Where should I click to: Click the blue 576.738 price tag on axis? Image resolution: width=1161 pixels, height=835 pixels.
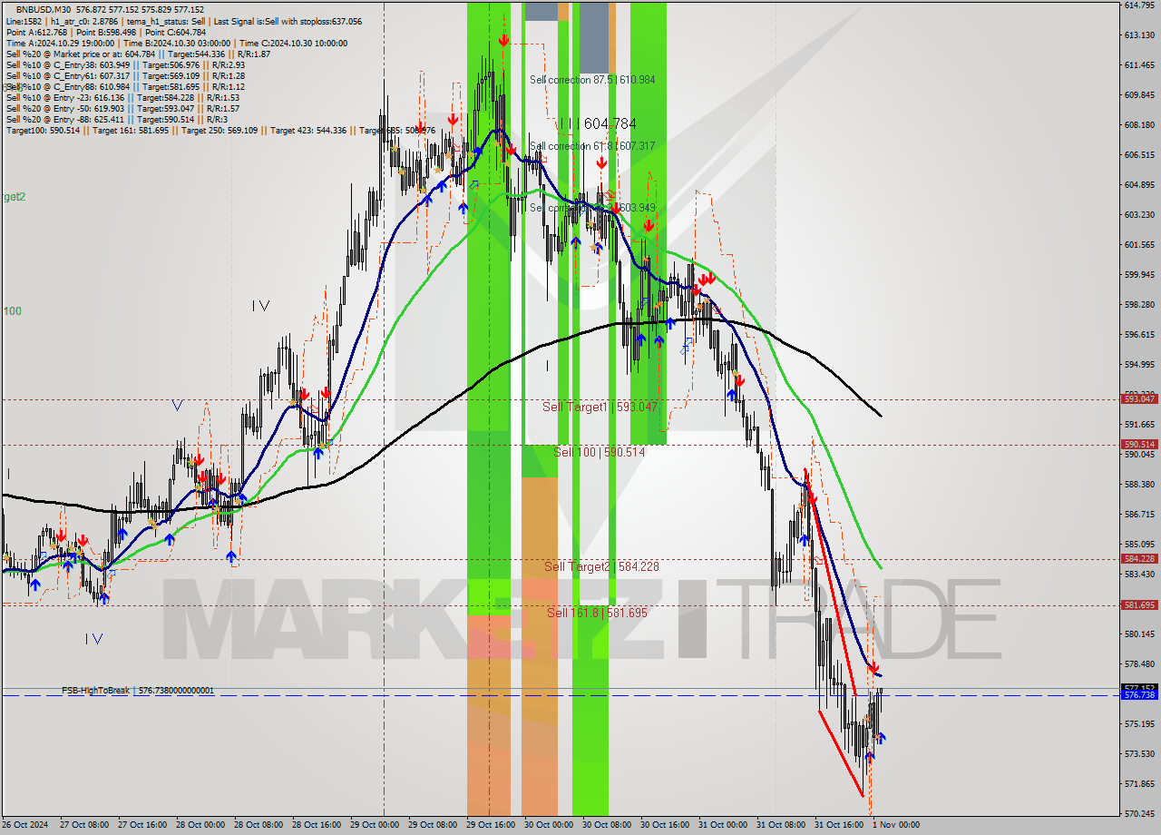1139,694
